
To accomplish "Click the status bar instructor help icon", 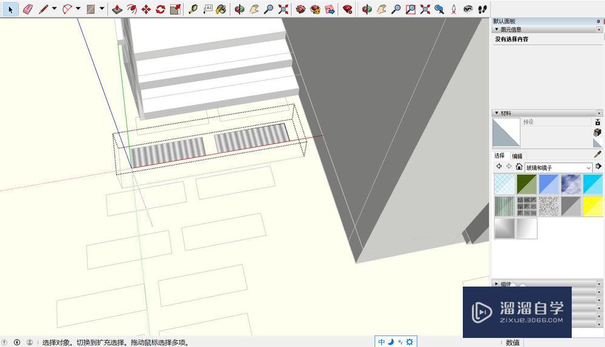I will click(x=17, y=342).
